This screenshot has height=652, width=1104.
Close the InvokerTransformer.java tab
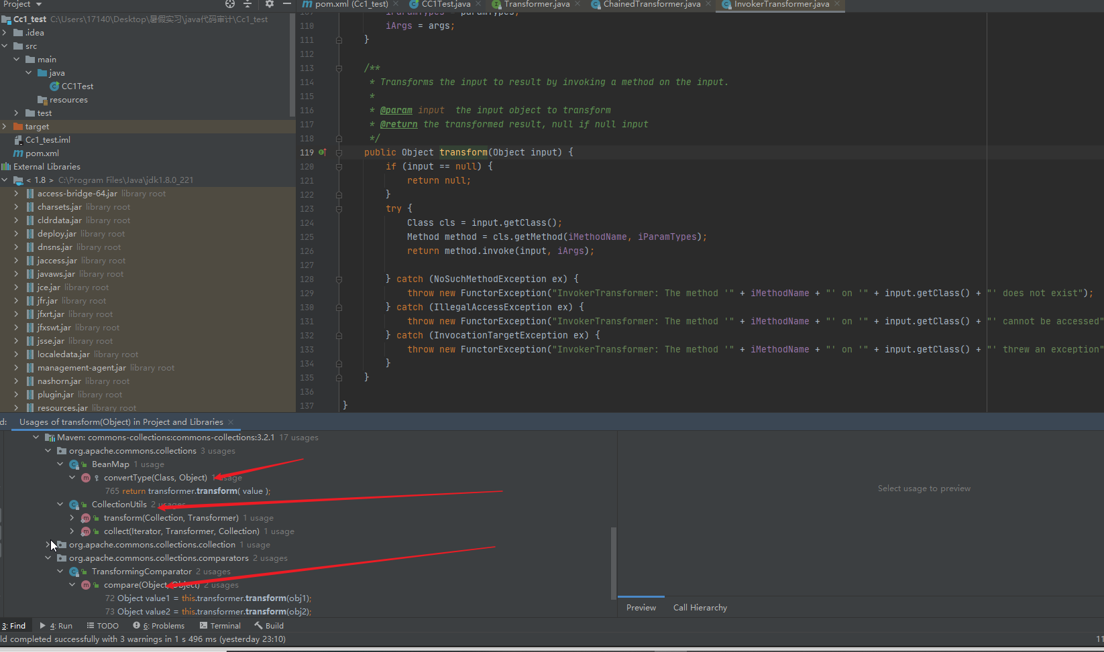pyautogui.click(x=837, y=4)
